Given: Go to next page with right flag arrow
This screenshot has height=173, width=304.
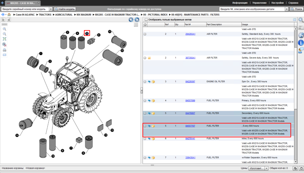Looking at the screenshot, I should click(9, 19).
